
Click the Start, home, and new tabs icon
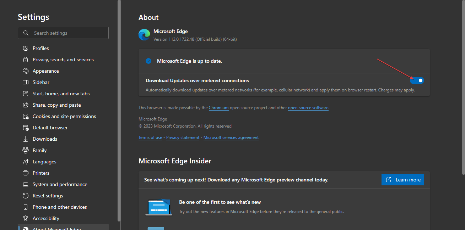coord(26,94)
